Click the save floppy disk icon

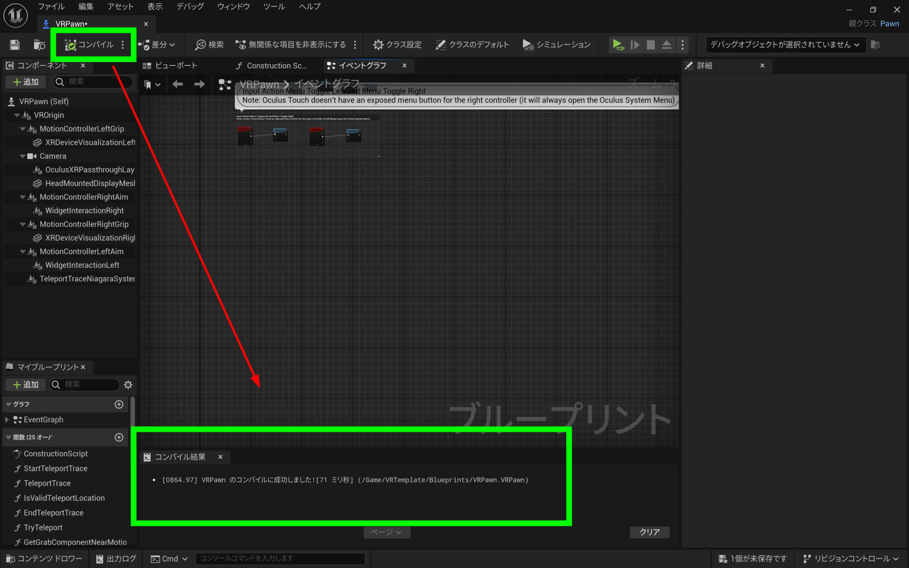pos(15,45)
